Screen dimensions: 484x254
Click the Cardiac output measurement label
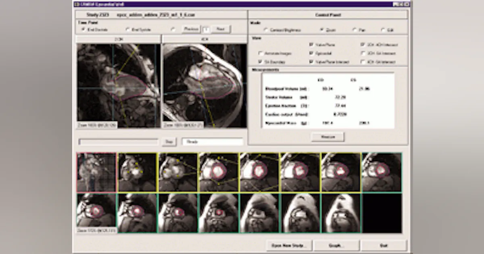[286, 114]
